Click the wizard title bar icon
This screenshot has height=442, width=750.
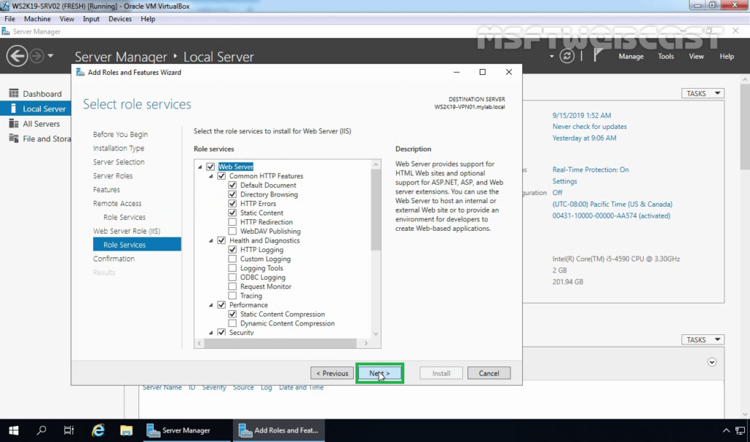pyautogui.click(x=81, y=73)
